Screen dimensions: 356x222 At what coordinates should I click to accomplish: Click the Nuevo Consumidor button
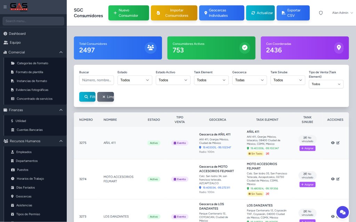point(129,13)
